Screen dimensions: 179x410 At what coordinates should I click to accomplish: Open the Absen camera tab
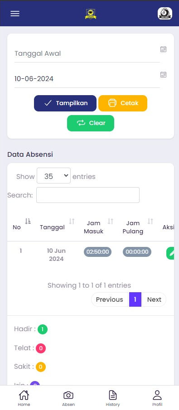[68, 398]
